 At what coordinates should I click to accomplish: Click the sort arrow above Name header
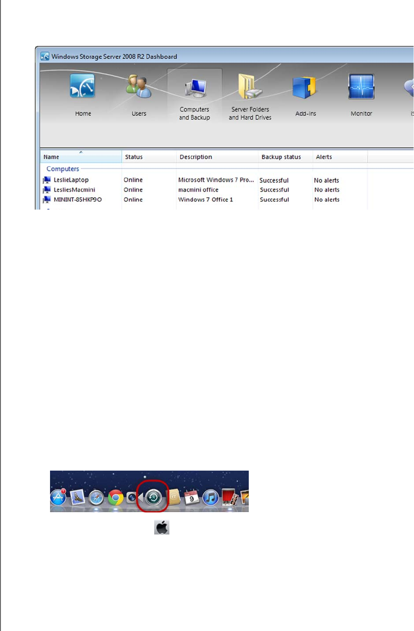[81, 152]
